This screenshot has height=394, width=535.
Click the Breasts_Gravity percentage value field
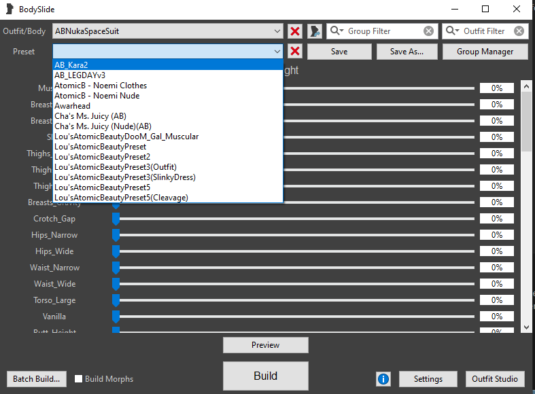pyautogui.click(x=497, y=202)
